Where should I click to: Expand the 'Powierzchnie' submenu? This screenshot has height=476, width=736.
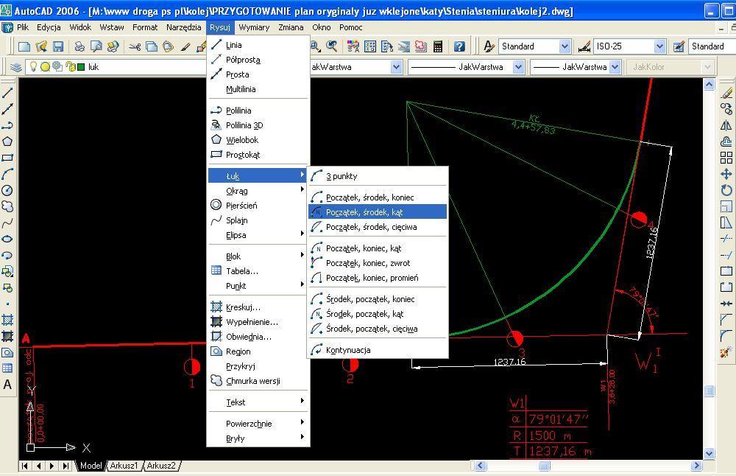click(x=258, y=424)
